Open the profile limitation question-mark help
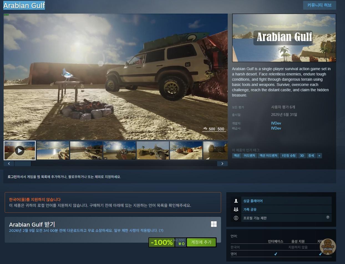The width and height of the screenshot is (345, 264). (328, 217)
